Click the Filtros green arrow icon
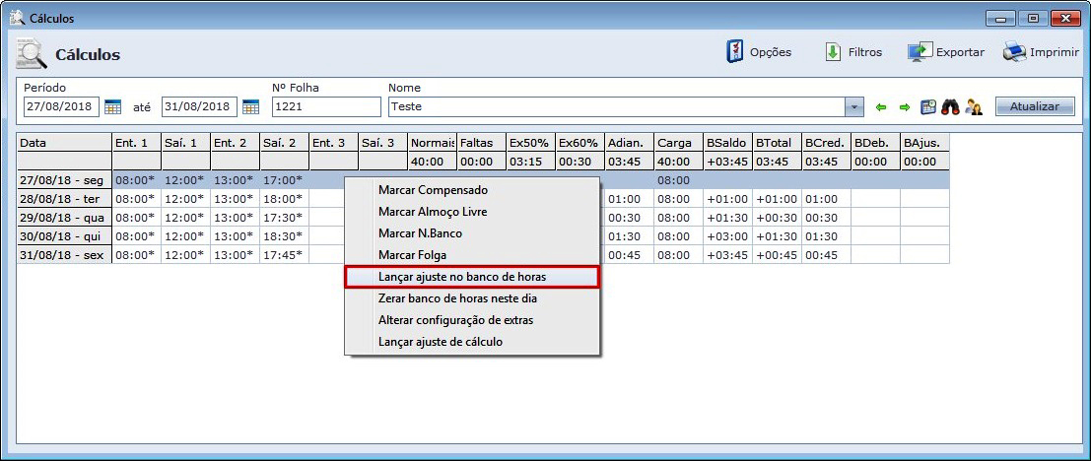 coord(833,52)
